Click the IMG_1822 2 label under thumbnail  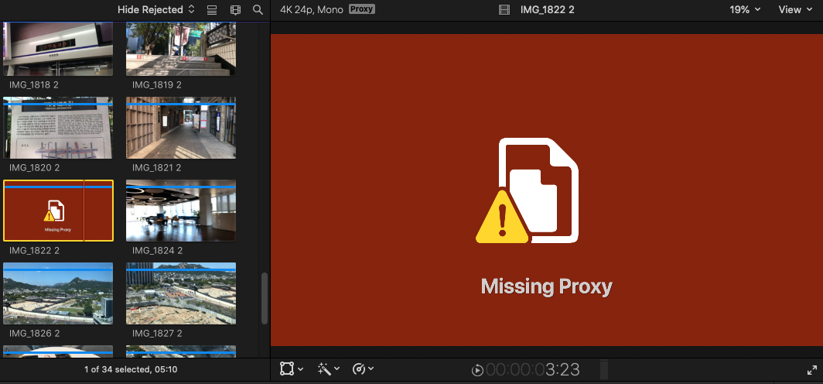pyautogui.click(x=34, y=251)
